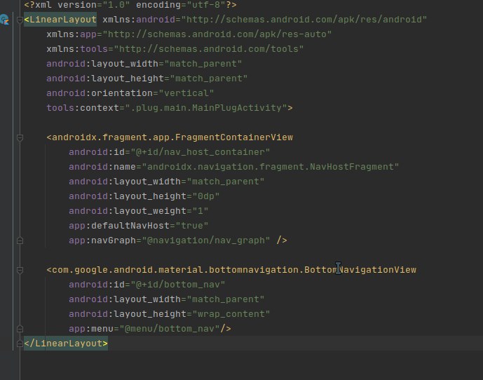The image size is (483, 380).
Task: Click the LinearLayout layout_width match_parent value
Action: (203, 64)
